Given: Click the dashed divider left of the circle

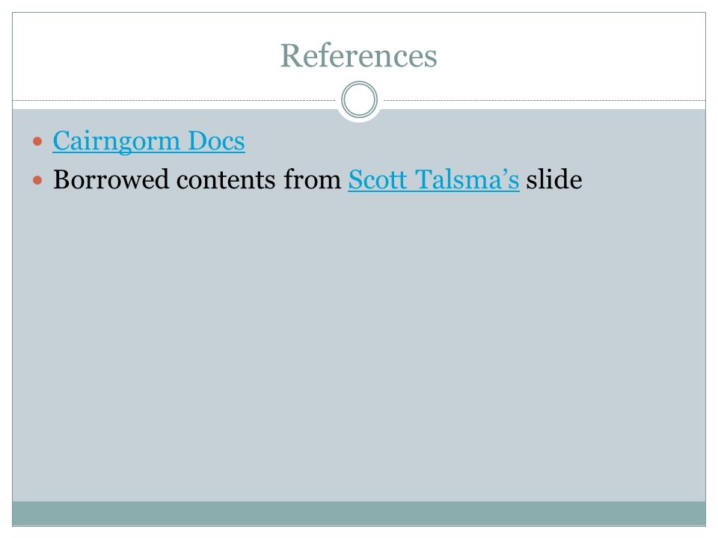Looking at the screenshot, I should (x=174, y=100).
